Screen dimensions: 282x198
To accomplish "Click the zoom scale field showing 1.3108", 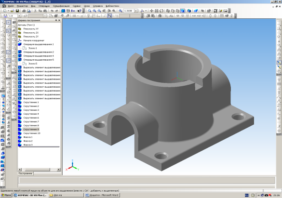I will tap(129, 11).
